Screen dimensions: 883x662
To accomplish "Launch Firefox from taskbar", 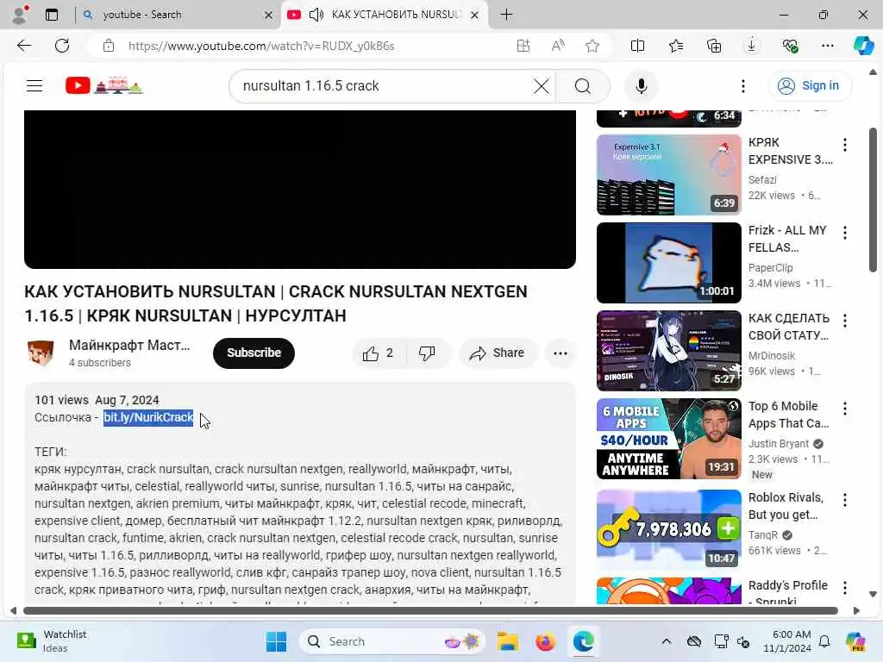I will (545, 641).
